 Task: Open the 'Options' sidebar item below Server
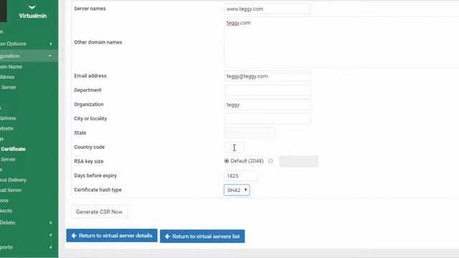(8, 118)
